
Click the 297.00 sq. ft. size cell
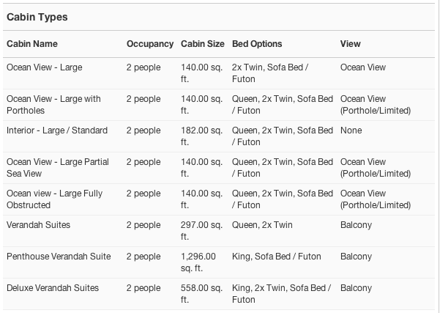[201, 230]
